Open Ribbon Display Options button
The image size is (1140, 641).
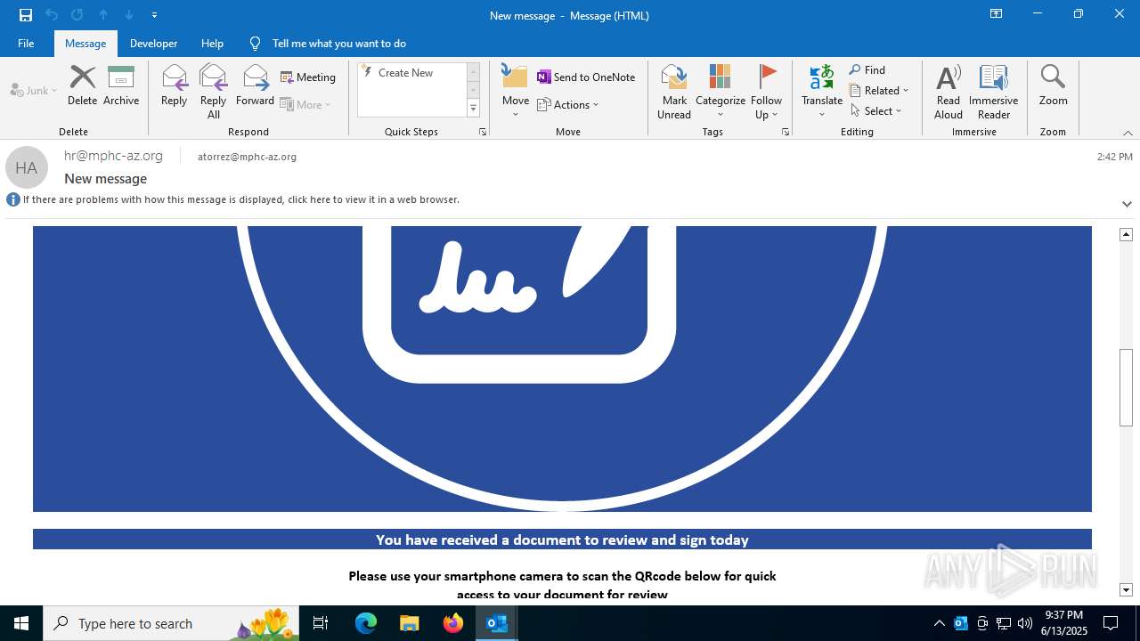(x=997, y=14)
